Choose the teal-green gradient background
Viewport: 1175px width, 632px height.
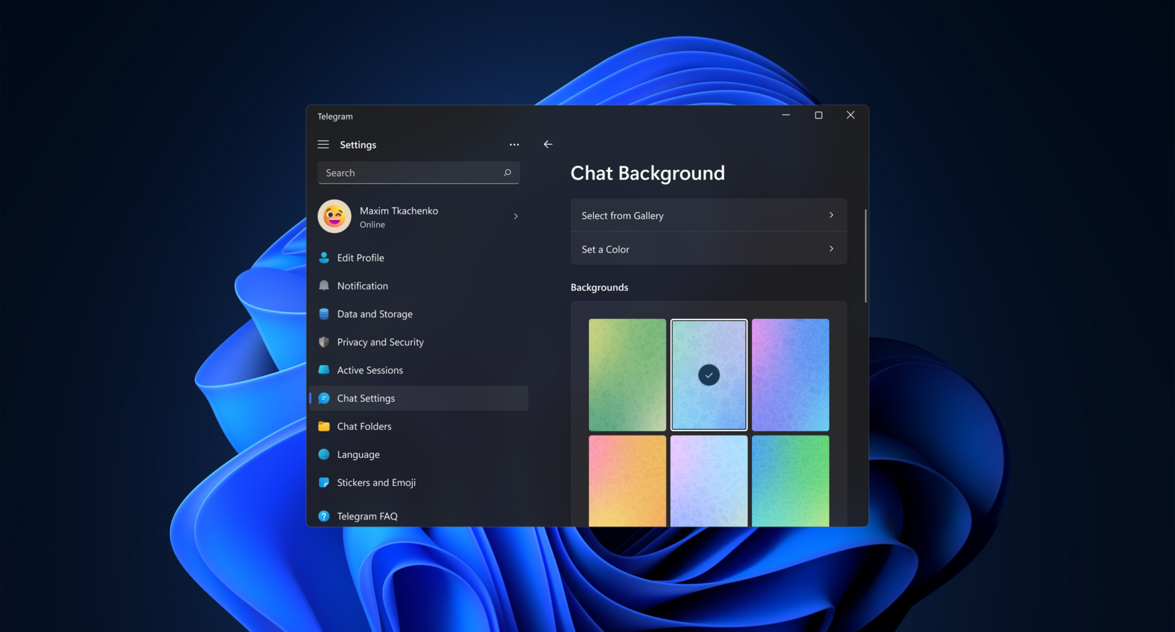tap(790, 481)
